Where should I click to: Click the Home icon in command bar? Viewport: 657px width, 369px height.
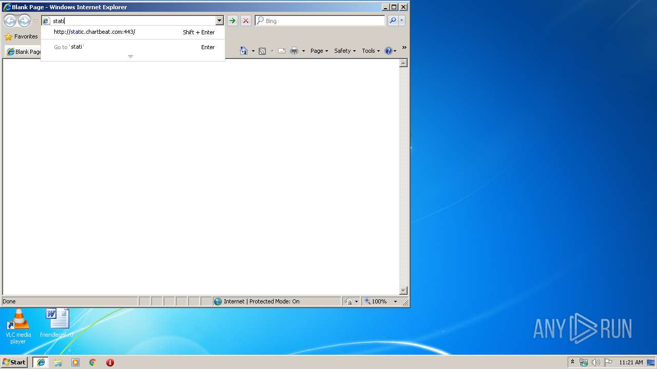pyautogui.click(x=244, y=51)
